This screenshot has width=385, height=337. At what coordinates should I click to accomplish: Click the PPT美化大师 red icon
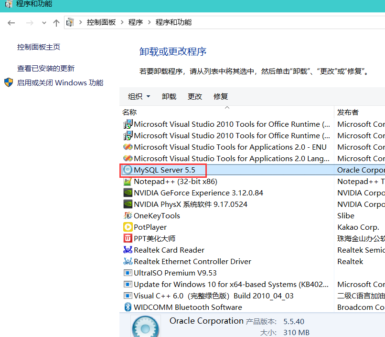pyautogui.click(x=128, y=238)
